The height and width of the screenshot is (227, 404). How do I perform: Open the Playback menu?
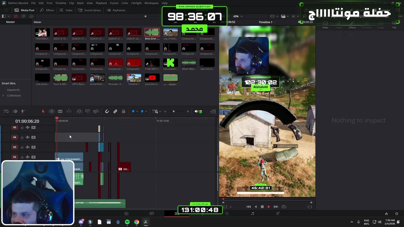[101, 3]
